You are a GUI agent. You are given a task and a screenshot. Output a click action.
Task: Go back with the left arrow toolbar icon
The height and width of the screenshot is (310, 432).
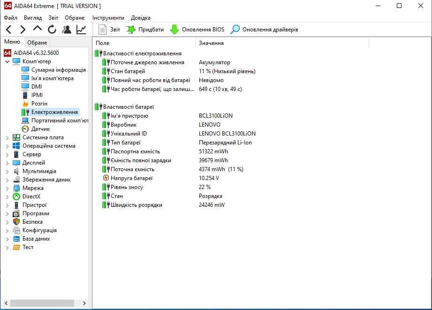click(8, 30)
